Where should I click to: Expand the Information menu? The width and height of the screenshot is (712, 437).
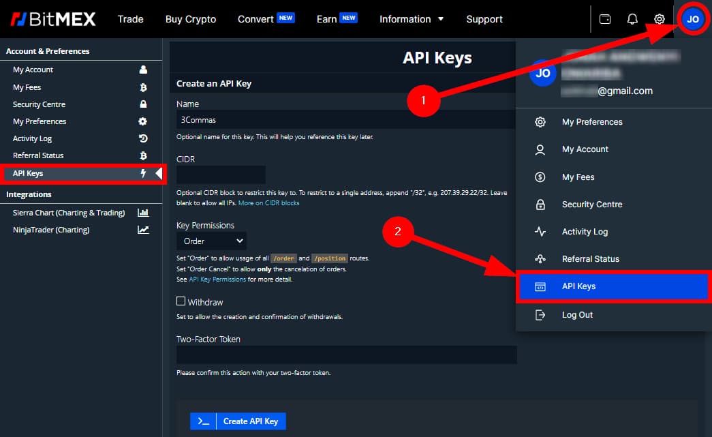[412, 19]
